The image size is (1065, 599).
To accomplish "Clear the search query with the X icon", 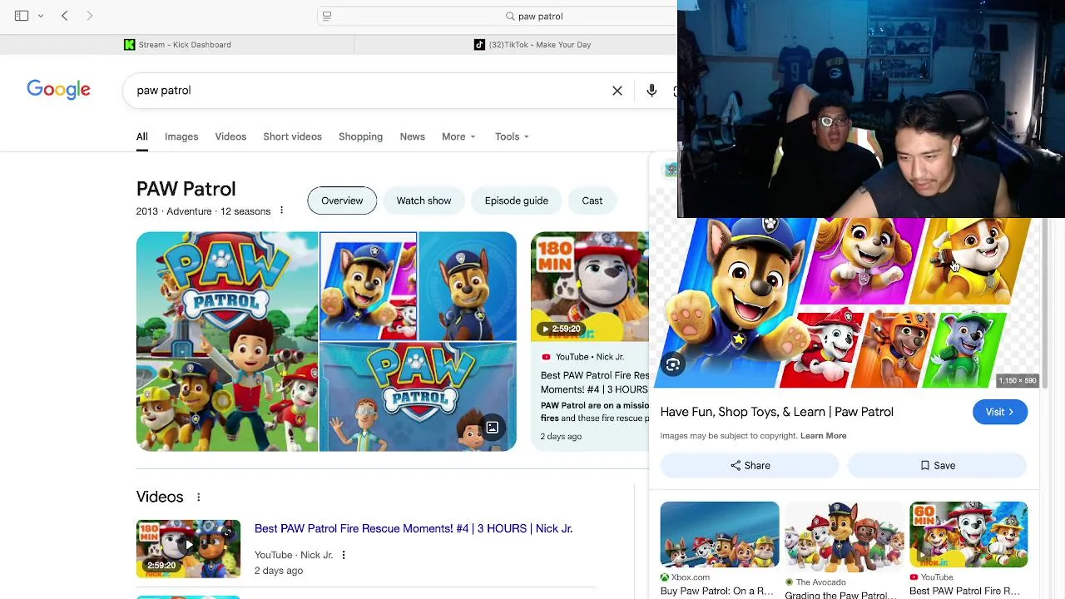I will coord(617,91).
